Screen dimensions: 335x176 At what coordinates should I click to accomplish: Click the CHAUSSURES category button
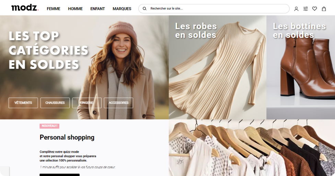click(55, 103)
